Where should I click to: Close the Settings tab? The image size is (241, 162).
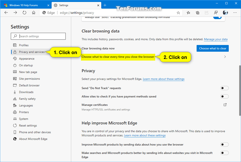point(98,5)
